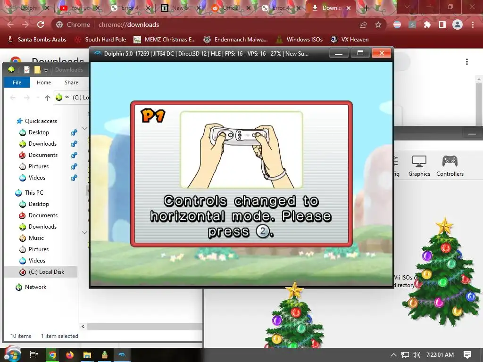Switch to the YouTube browser tab
The height and width of the screenshot is (362, 483).
coord(80,8)
